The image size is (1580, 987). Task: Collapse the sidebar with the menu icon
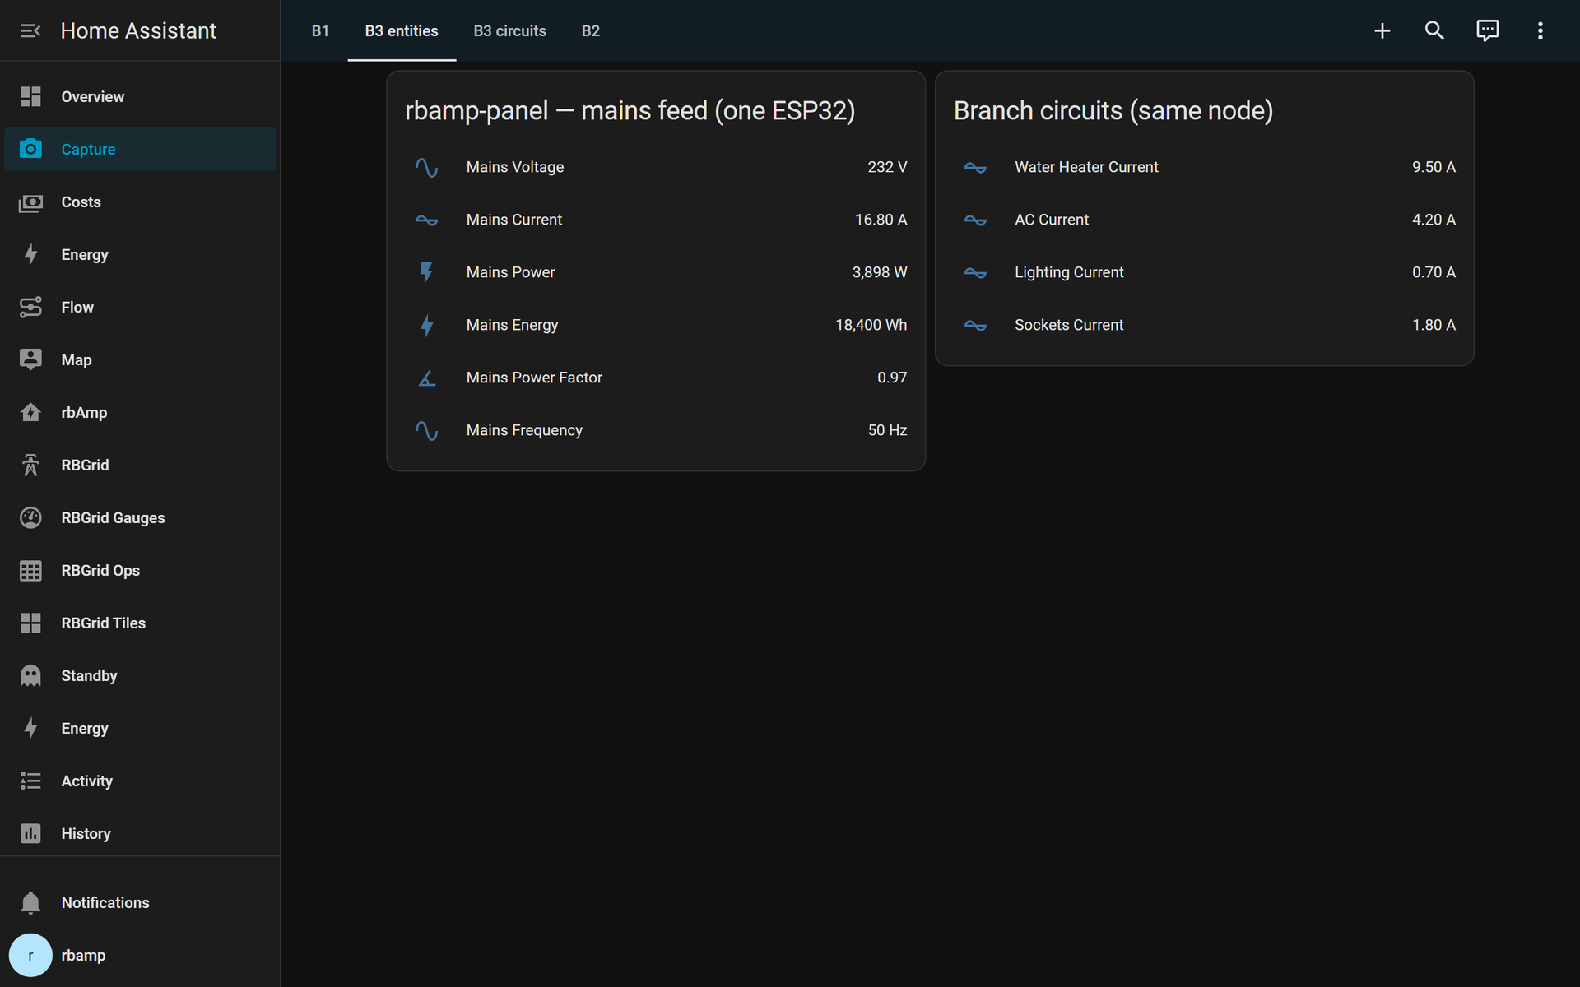[30, 30]
